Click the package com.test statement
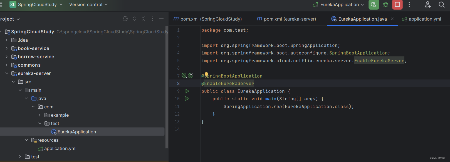 pyautogui.click(x=225, y=30)
